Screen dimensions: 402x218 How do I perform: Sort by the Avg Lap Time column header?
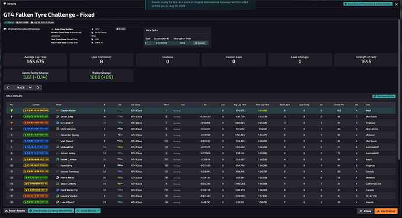pyautogui.click(x=239, y=105)
